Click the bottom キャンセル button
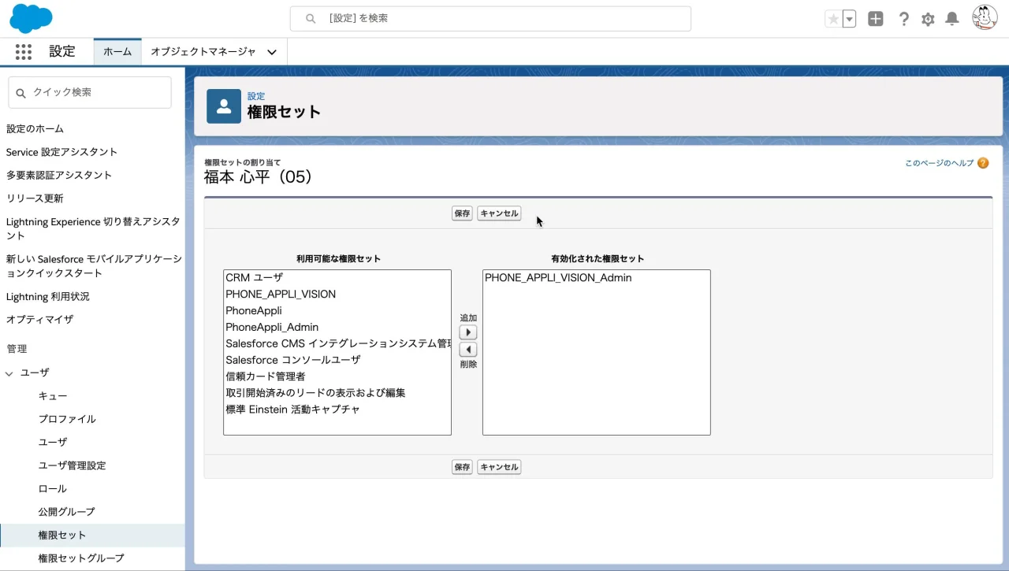1009x571 pixels. 499,467
